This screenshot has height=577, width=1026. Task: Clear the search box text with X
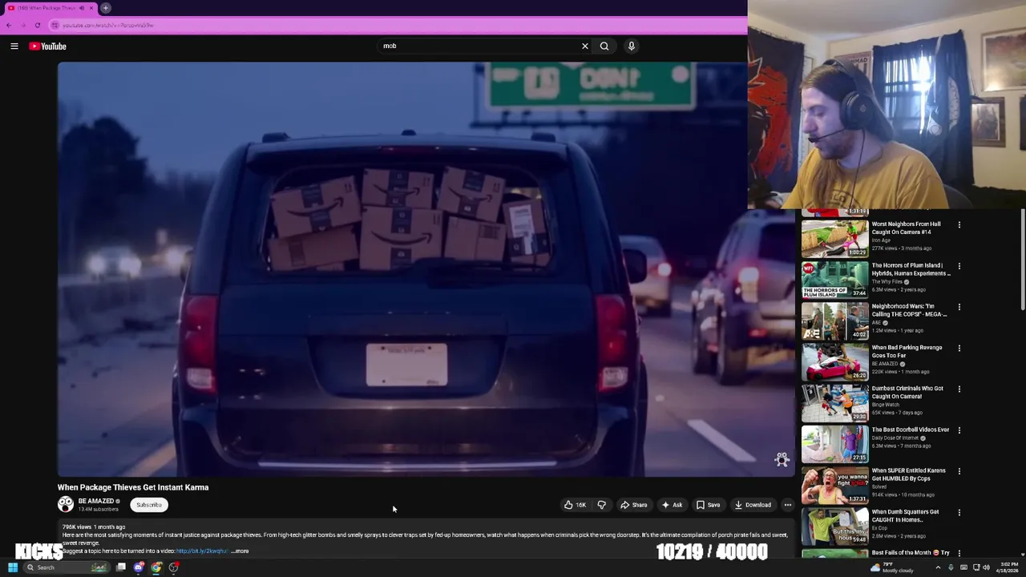[585, 46]
